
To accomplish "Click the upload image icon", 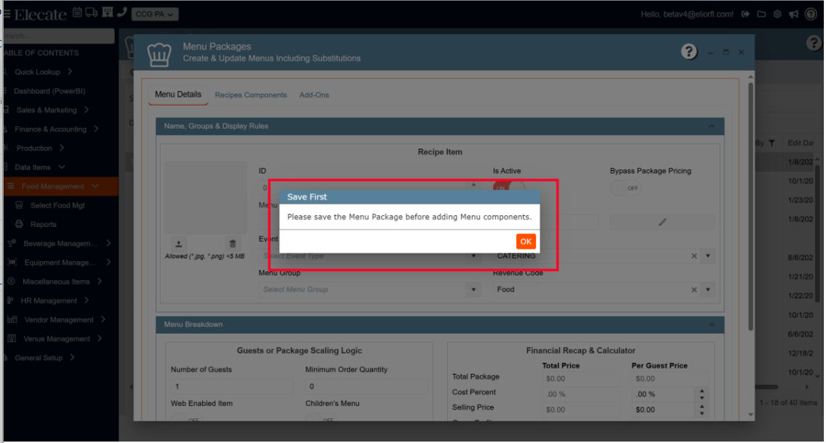I will 179,244.
